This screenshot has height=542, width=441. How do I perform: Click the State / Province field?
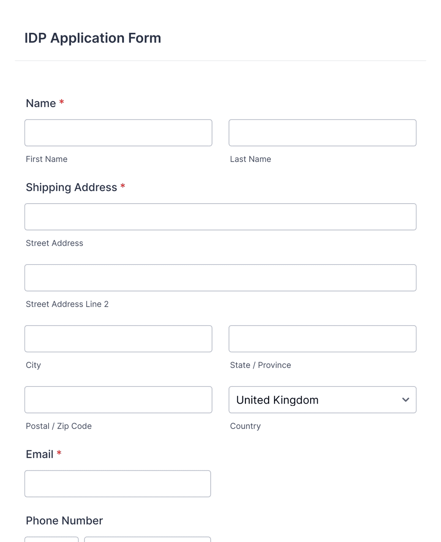click(322, 339)
